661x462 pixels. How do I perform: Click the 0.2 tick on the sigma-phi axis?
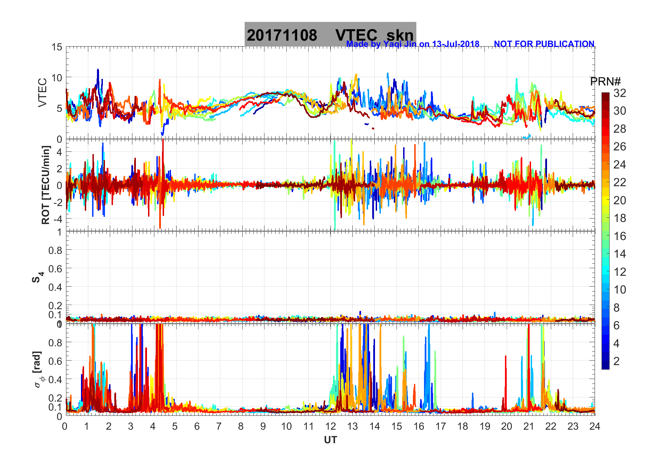(55, 398)
